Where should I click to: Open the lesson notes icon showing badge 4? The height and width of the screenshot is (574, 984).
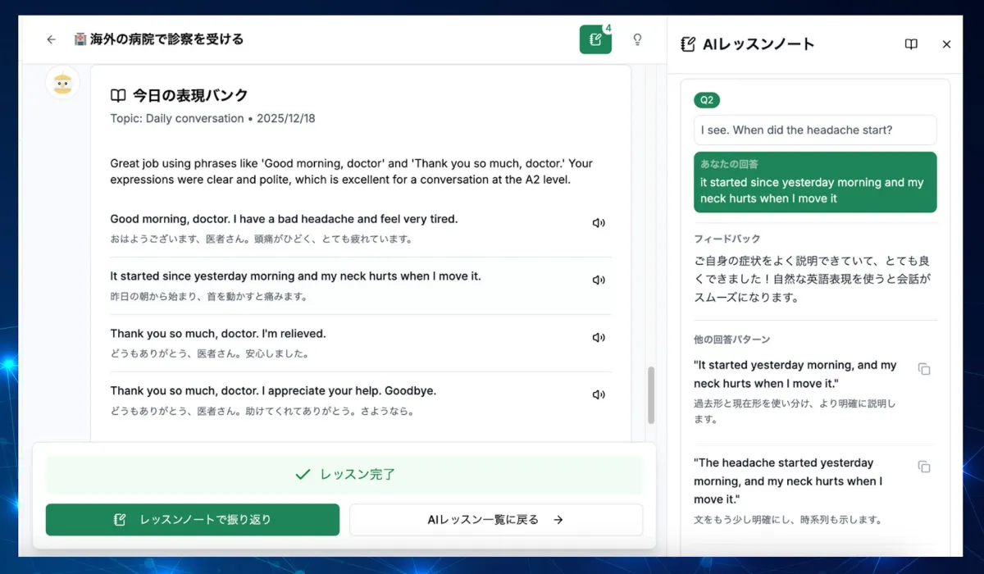click(x=594, y=39)
